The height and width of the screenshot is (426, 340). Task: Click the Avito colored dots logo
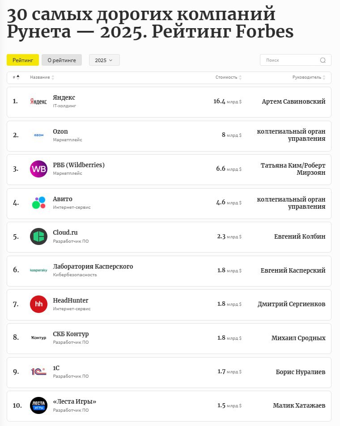coord(38,202)
